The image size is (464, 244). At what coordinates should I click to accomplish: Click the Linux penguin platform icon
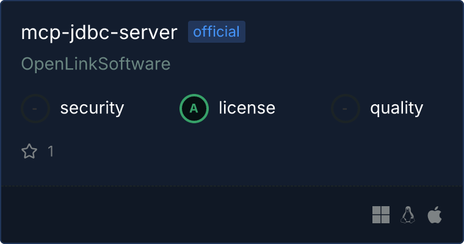[x=408, y=215]
